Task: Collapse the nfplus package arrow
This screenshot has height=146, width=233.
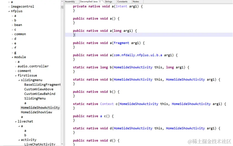Action: pos(9,11)
